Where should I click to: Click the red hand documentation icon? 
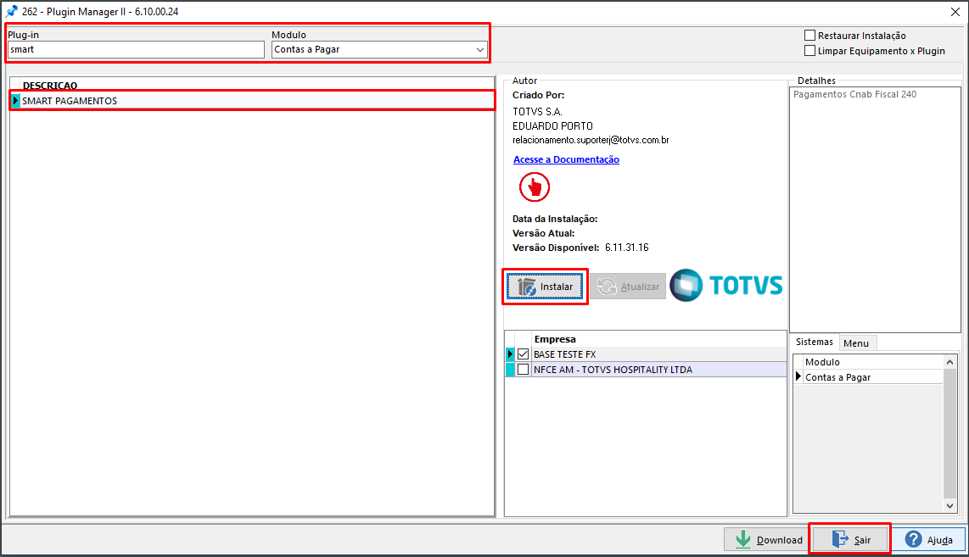point(534,187)
